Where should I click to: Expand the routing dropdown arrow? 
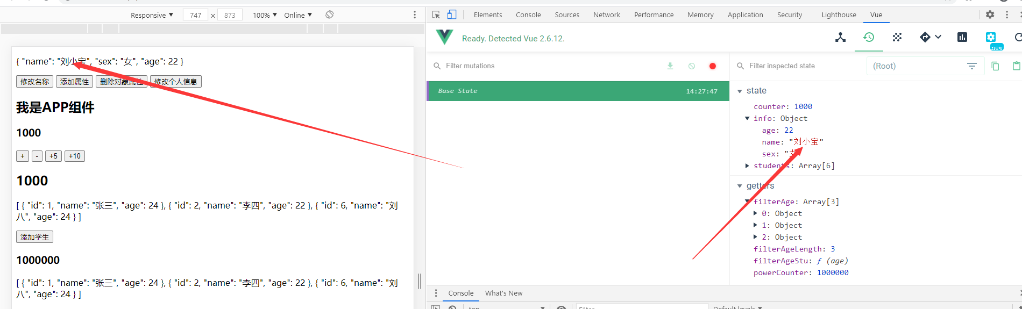pyautogui.click(x=938, y=37)
